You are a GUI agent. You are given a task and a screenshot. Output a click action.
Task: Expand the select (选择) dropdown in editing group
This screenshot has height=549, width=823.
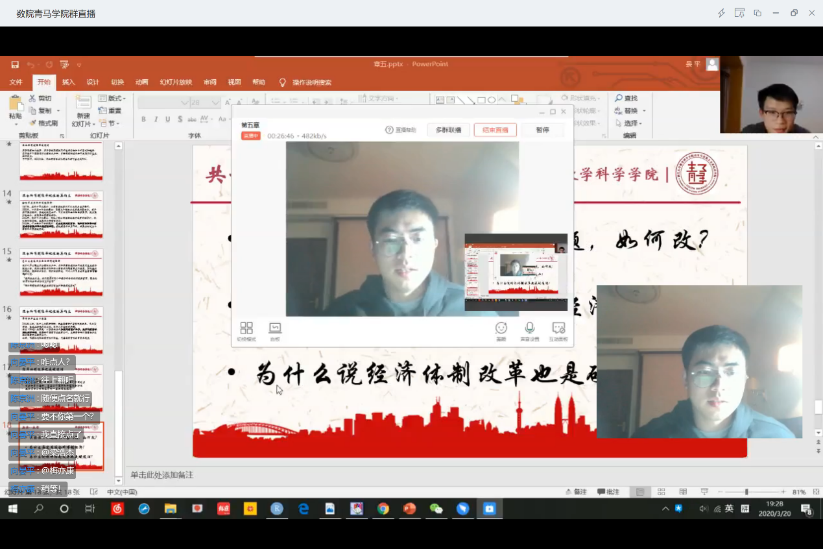pos(632,123)
